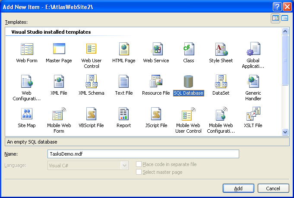Click the templates scrollbar down arrow
294x198 pixels.
(x=285, y=132)
